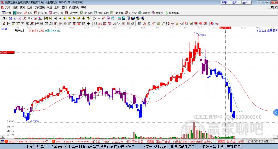Viewport: 278px width, 149px height.
Task: Click the blue side-panel expand arrow
Action: point(276,112)
